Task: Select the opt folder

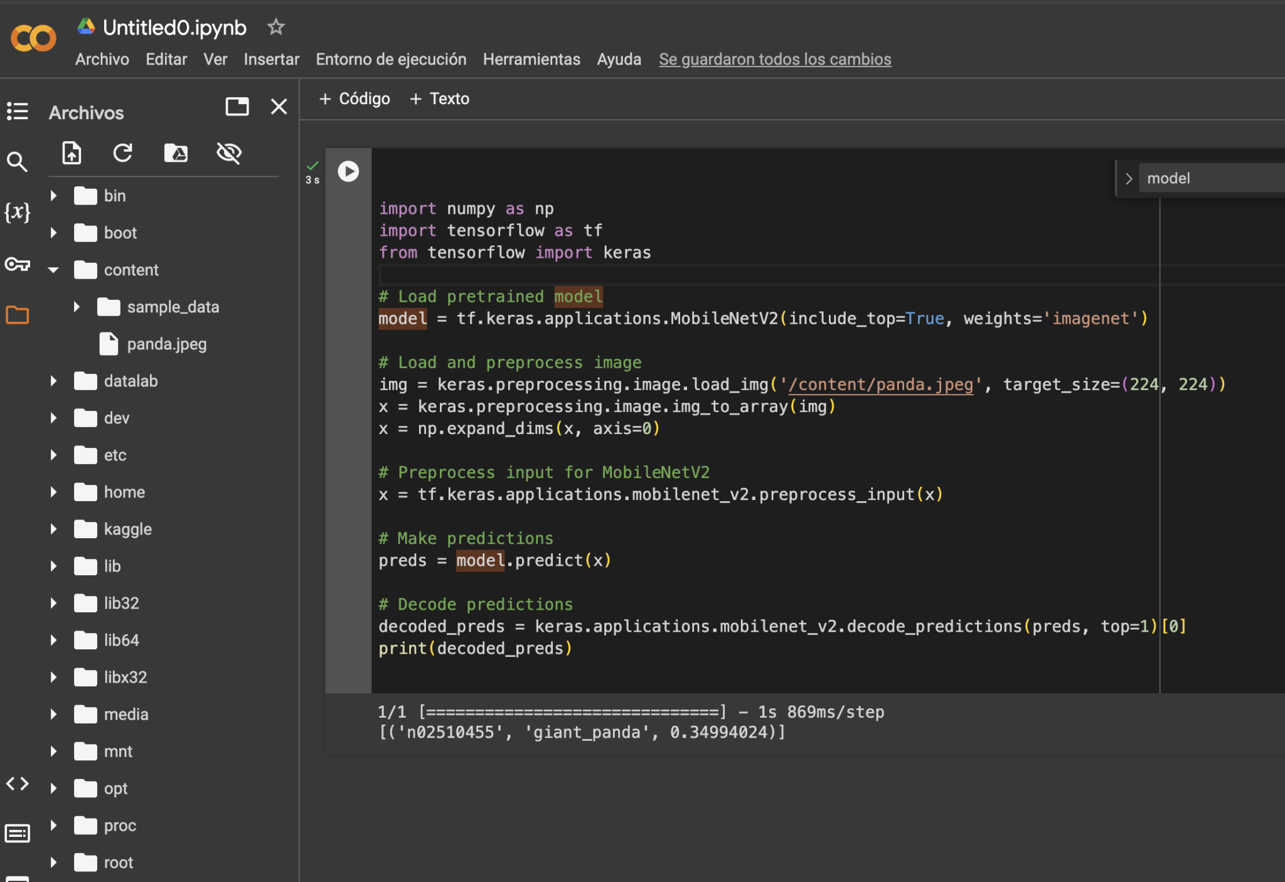Action: [x=115, y=788]
